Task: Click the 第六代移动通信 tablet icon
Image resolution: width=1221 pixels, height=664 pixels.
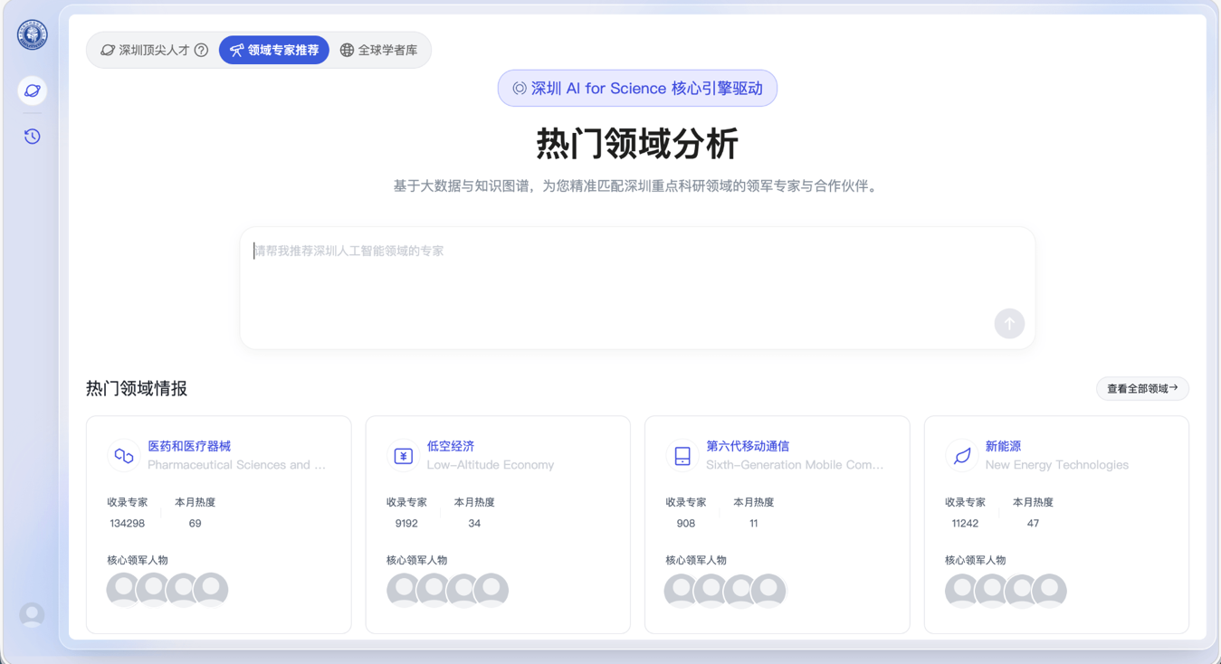Action: point(682,456)
